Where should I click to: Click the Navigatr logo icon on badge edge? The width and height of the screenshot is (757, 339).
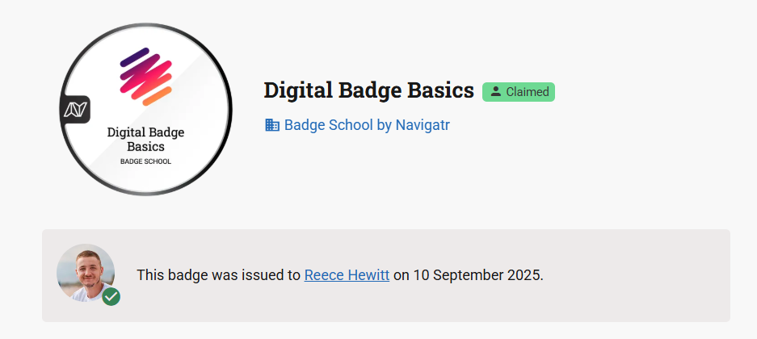tap(75, 110)
